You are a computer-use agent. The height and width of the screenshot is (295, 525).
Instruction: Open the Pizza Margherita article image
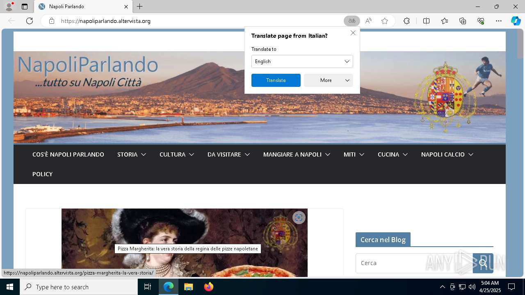(185, 243)
